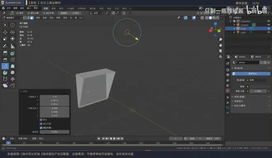Click the viewport pan hand icon
The height and width of the screenshot is (158, 272).
220,45
